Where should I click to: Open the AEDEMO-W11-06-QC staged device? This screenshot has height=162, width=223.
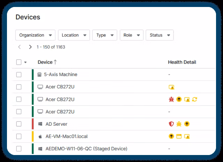pyautogui.click(x=86, y=149)
